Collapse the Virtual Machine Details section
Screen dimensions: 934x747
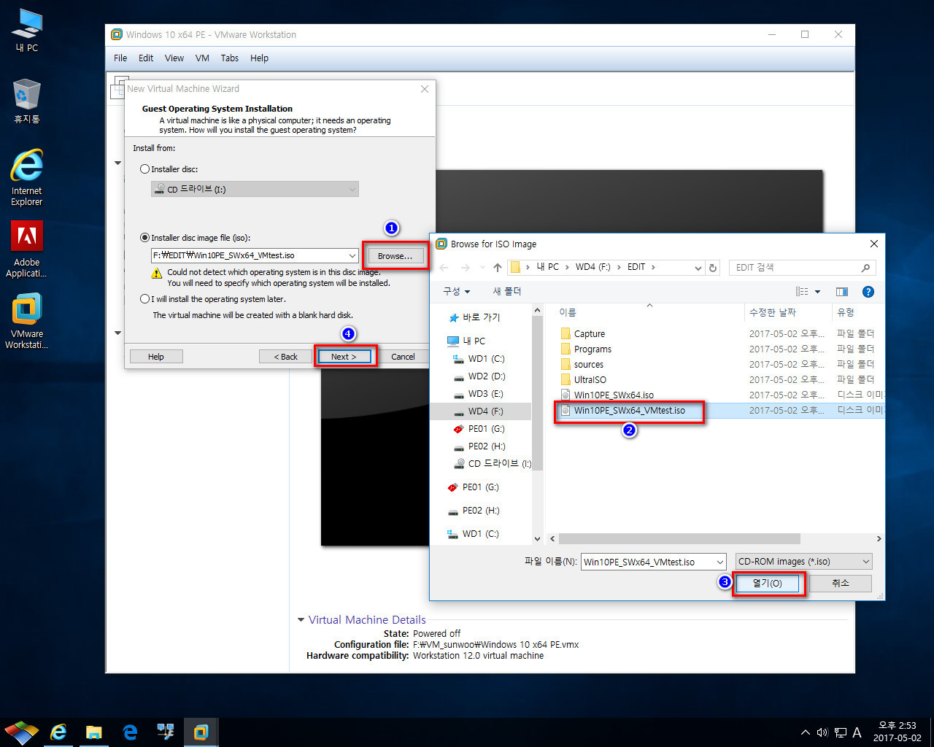tap(301, 620)
